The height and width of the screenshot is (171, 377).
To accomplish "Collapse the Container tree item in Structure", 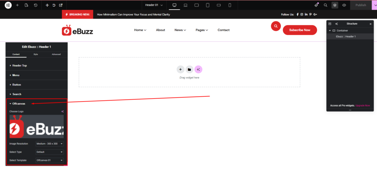I will (330, 31).
